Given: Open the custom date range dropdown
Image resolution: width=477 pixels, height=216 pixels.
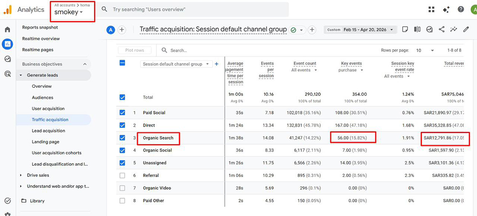Looking at the screenshot, I should (x=360, y=29).
